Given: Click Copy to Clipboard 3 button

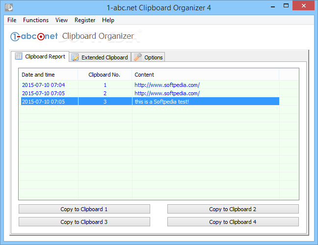Looking at the screenshot, I should click(x=84, y=222).
